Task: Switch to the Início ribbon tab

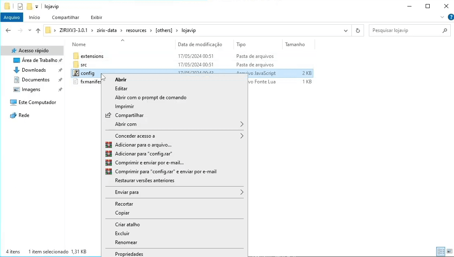Action: [x=34, y=17]
